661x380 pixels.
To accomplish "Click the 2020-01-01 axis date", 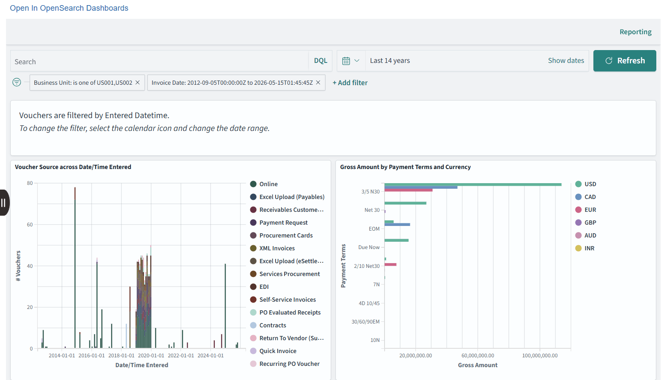I will pos(151,356).
